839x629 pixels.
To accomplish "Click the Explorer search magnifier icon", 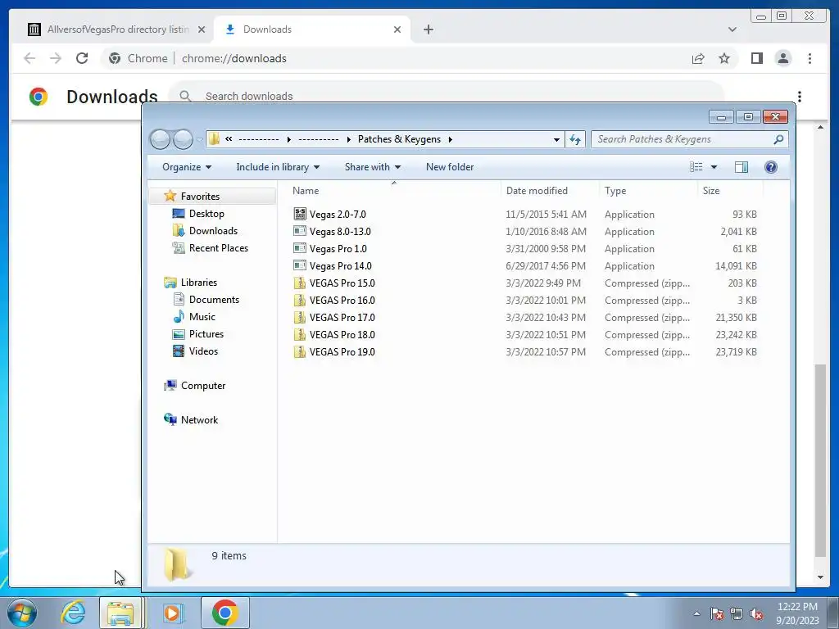I will pyautogui.click(x=778, y=139).
